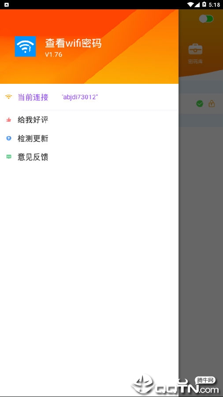Tap the orange WiFi icon beside 当前连接
The width and height of the screenshot is (223, 397).
(x=9, y=97)
